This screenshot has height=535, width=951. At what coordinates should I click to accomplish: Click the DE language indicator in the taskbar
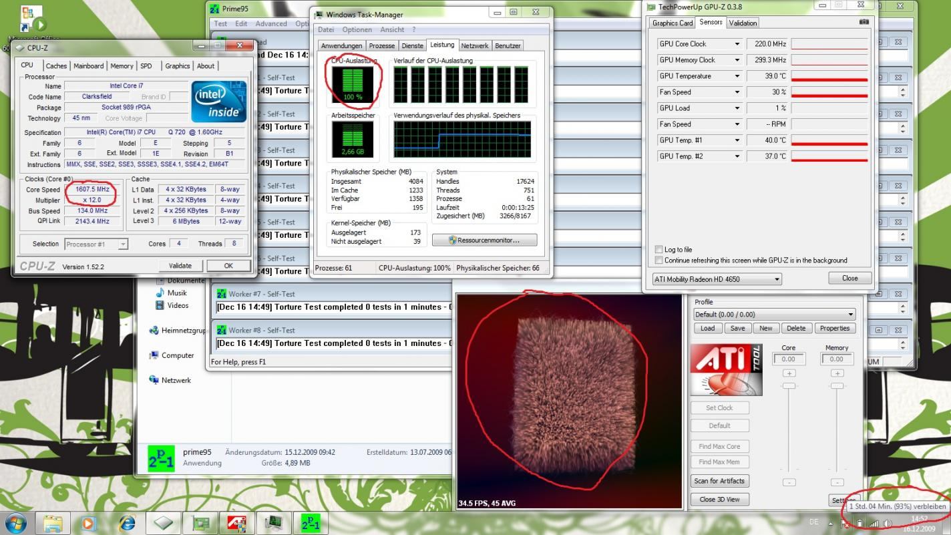click(814, 522)
